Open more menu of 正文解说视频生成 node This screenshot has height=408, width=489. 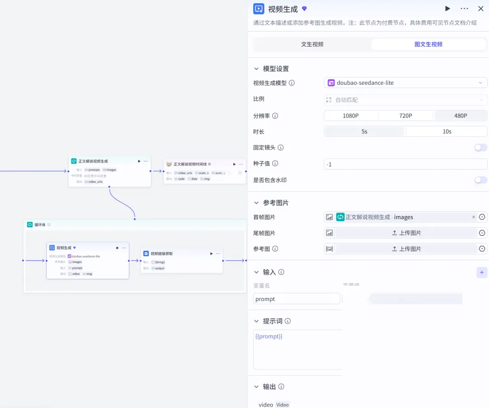[x=146, y=161]
